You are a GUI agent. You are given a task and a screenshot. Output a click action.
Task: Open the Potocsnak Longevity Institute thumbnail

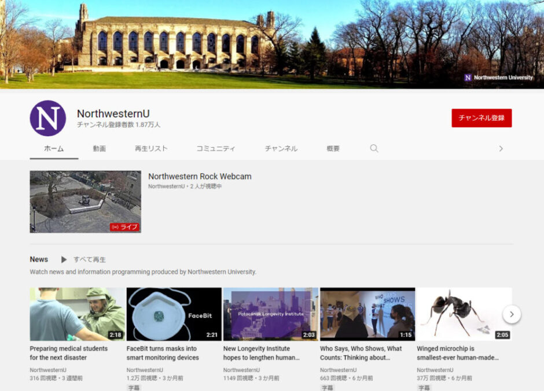click(x=271, y=314)
